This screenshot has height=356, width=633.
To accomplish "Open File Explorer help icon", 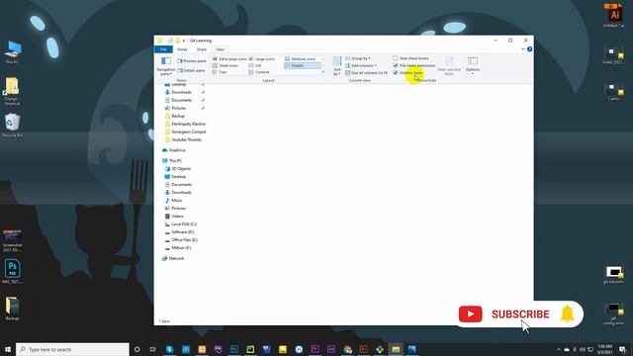I will (530, 49).
